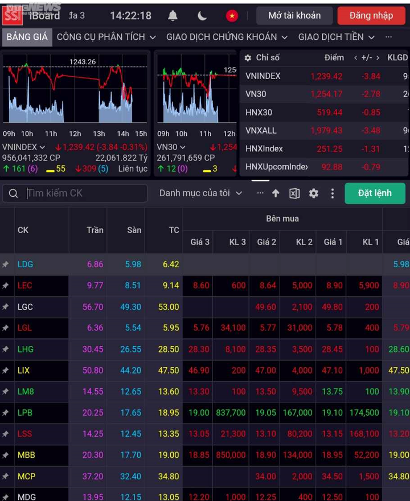
Task: Toggle the pin on the MBB row
Action: [6, 455]
